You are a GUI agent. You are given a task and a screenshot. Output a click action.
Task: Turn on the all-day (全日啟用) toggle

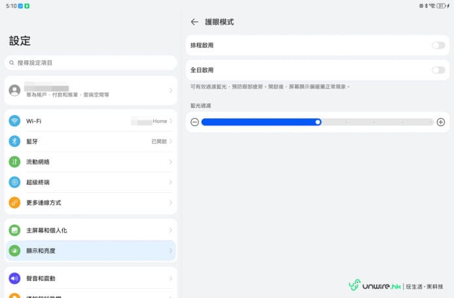[438, 70]
